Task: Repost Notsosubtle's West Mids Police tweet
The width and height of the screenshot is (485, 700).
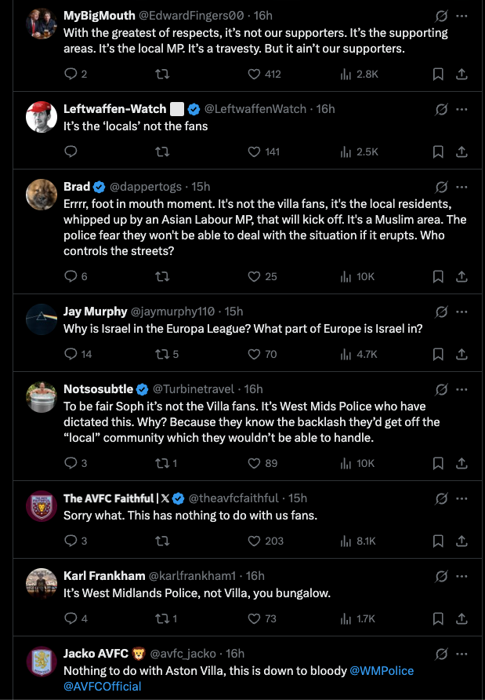Action: (x=166, y=463)
